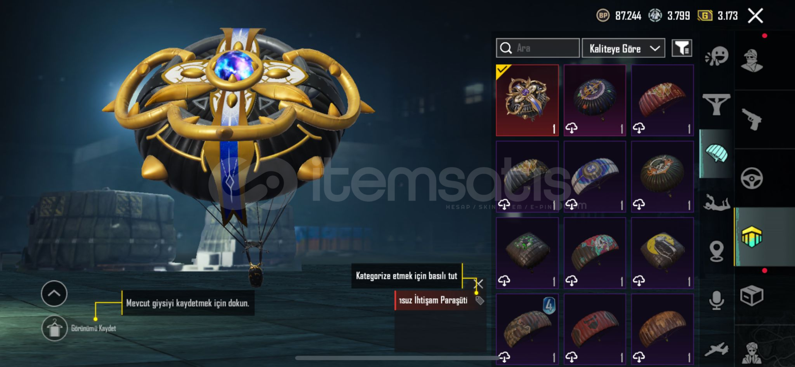Select the parachute category tab
795x367 pixels.
pyautogui.click(x=717, y=154)
